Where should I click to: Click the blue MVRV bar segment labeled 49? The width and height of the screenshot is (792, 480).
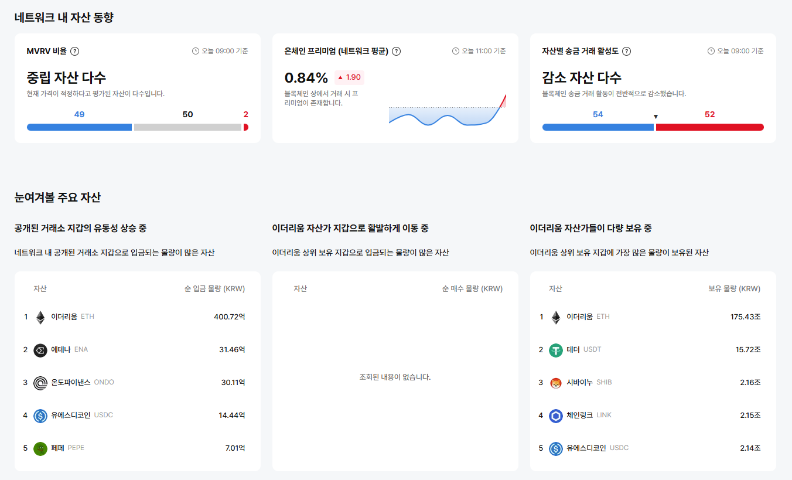79,127
